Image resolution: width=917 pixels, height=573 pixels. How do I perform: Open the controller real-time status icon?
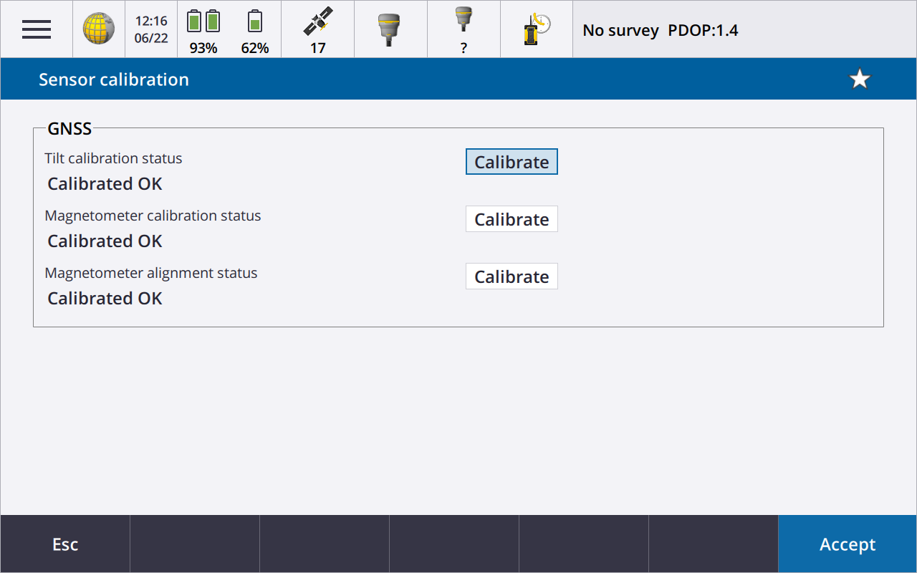(x=537, y=29)
